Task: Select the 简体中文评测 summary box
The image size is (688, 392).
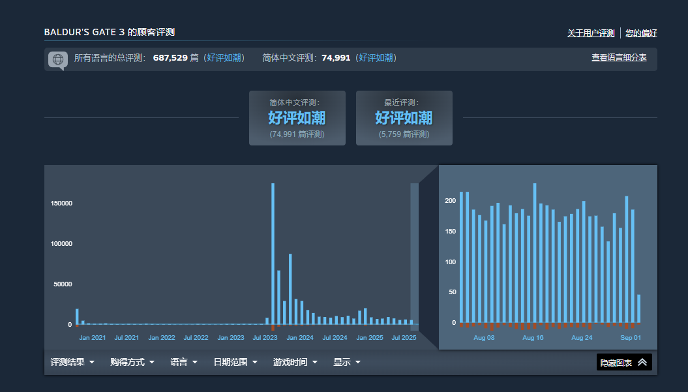Action: [297, 118]
